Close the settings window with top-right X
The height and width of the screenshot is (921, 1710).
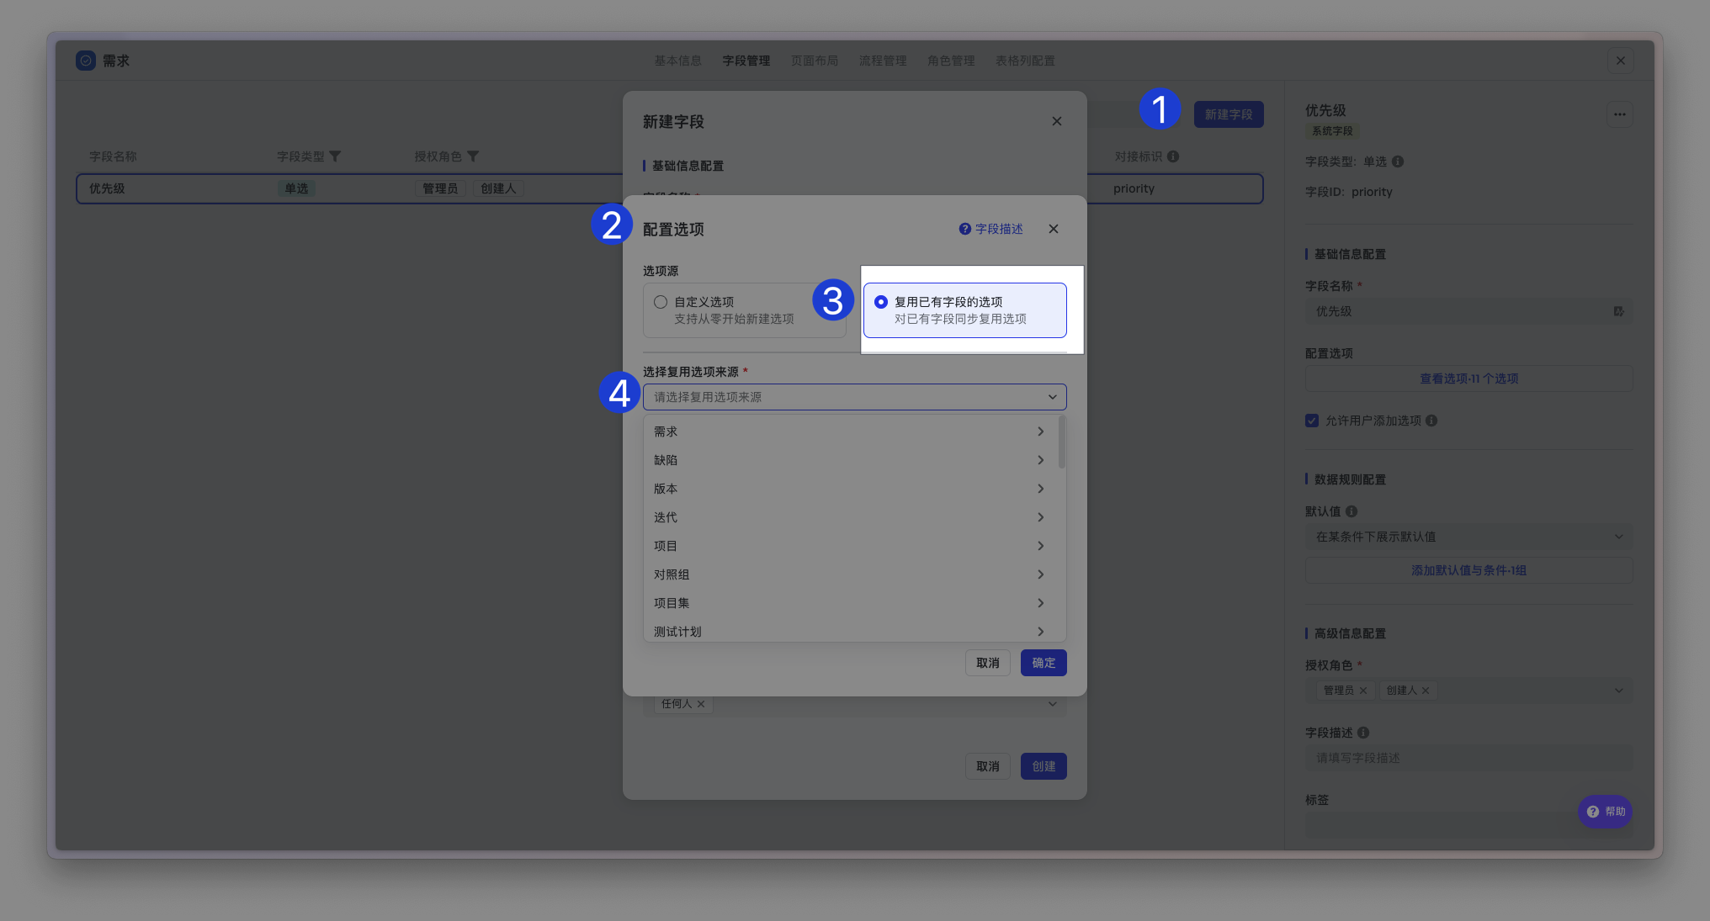coord(1621,61)
